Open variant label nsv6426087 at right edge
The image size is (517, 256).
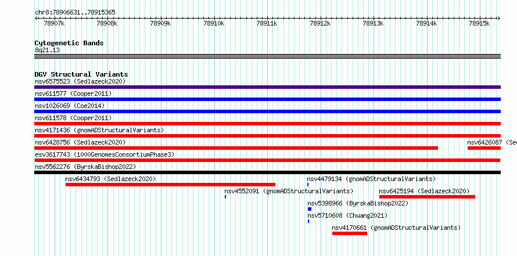click(x=492, y=142)
